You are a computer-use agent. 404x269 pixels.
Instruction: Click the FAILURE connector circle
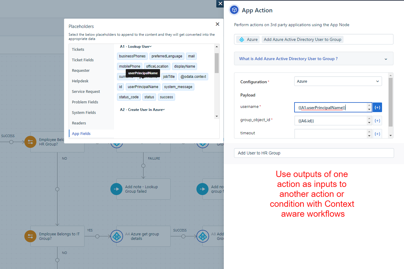(143, 166)
